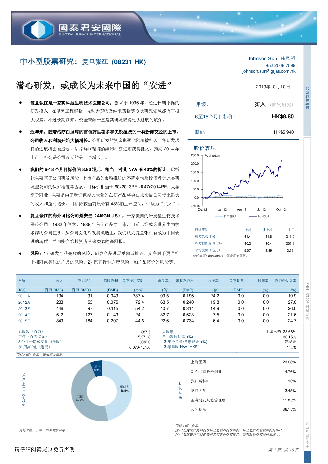328x464 pixels.
Task: Click the 其它 6.3% pie chart segment
Action: [x=97, y=368]
